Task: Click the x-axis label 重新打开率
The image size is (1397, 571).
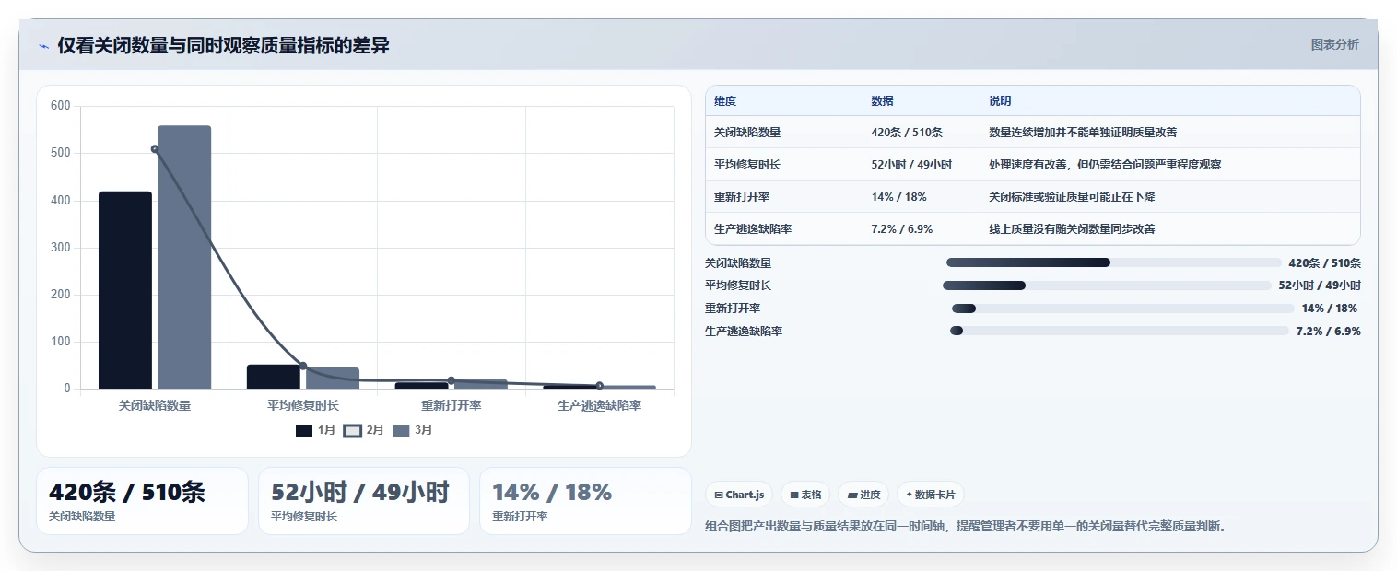Action: click(x=452, y=405)
